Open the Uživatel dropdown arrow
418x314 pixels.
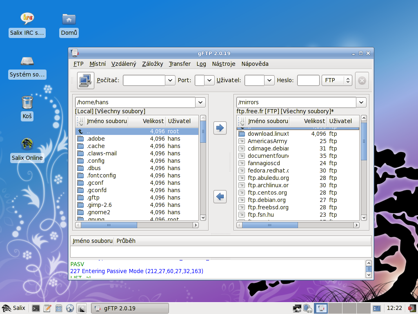(x=269, y=81)
